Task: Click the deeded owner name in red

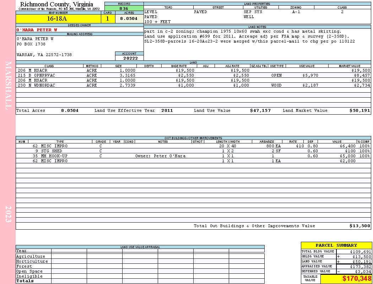Action: (x=37, y=30)
